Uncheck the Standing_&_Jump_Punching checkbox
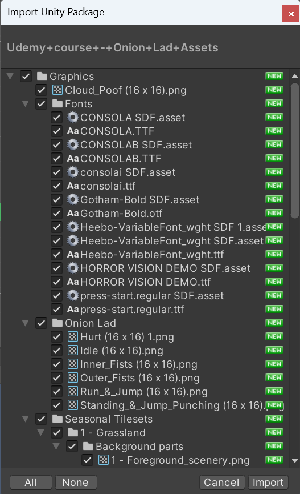This screenshot has width=300, height=494. (56, 405)
